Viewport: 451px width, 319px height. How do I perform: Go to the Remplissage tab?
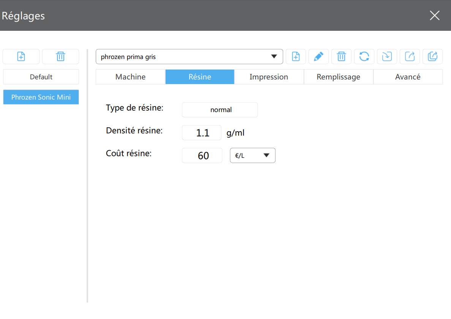[339, 77]
